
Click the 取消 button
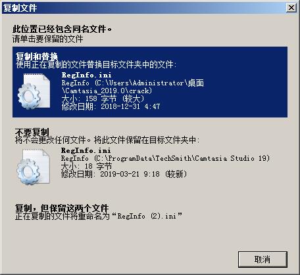[x=262, y=259]
